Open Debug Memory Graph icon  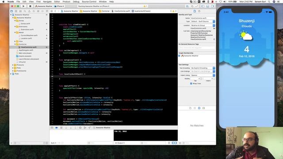tap(85, 128)
